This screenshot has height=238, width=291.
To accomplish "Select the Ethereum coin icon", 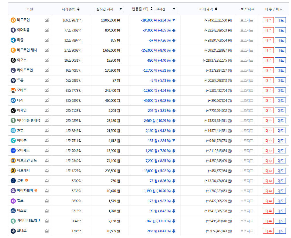I will tap(13, 30).
